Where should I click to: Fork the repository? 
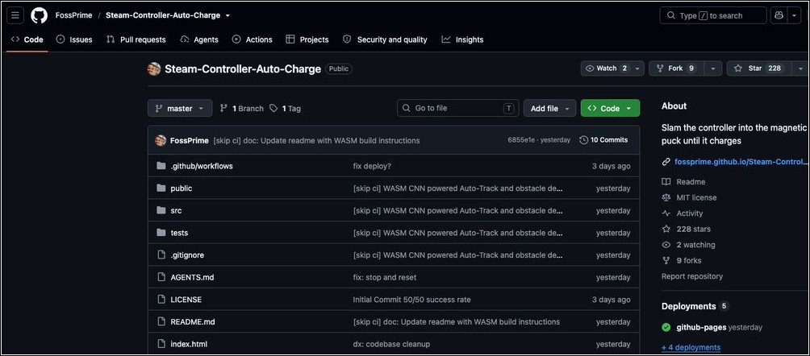[677, 68]
